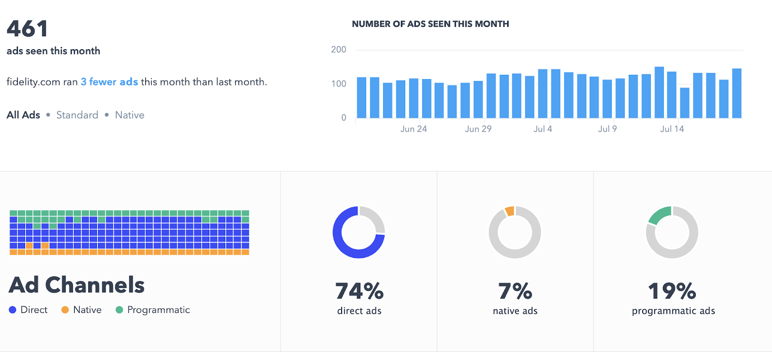This screenshot has height=352, width=772.
Task: Click the direct ads donut chart
Action: click(x=358, y=232)
